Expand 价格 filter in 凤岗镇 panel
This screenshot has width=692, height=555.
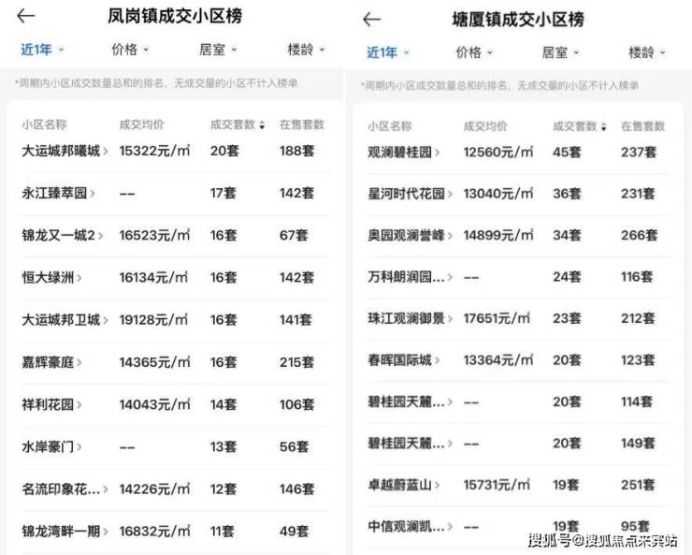point(130,50)
